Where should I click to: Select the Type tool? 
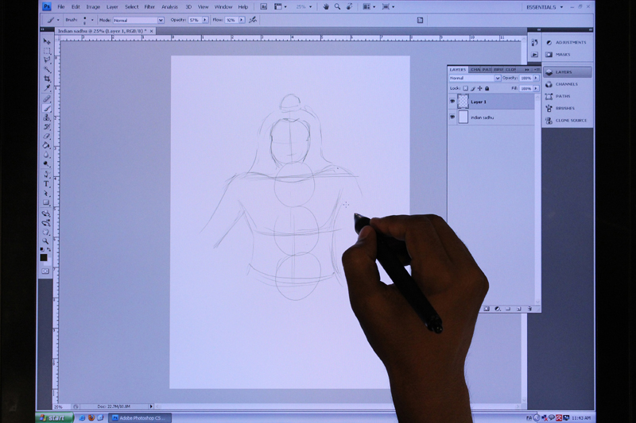(47, 184)
